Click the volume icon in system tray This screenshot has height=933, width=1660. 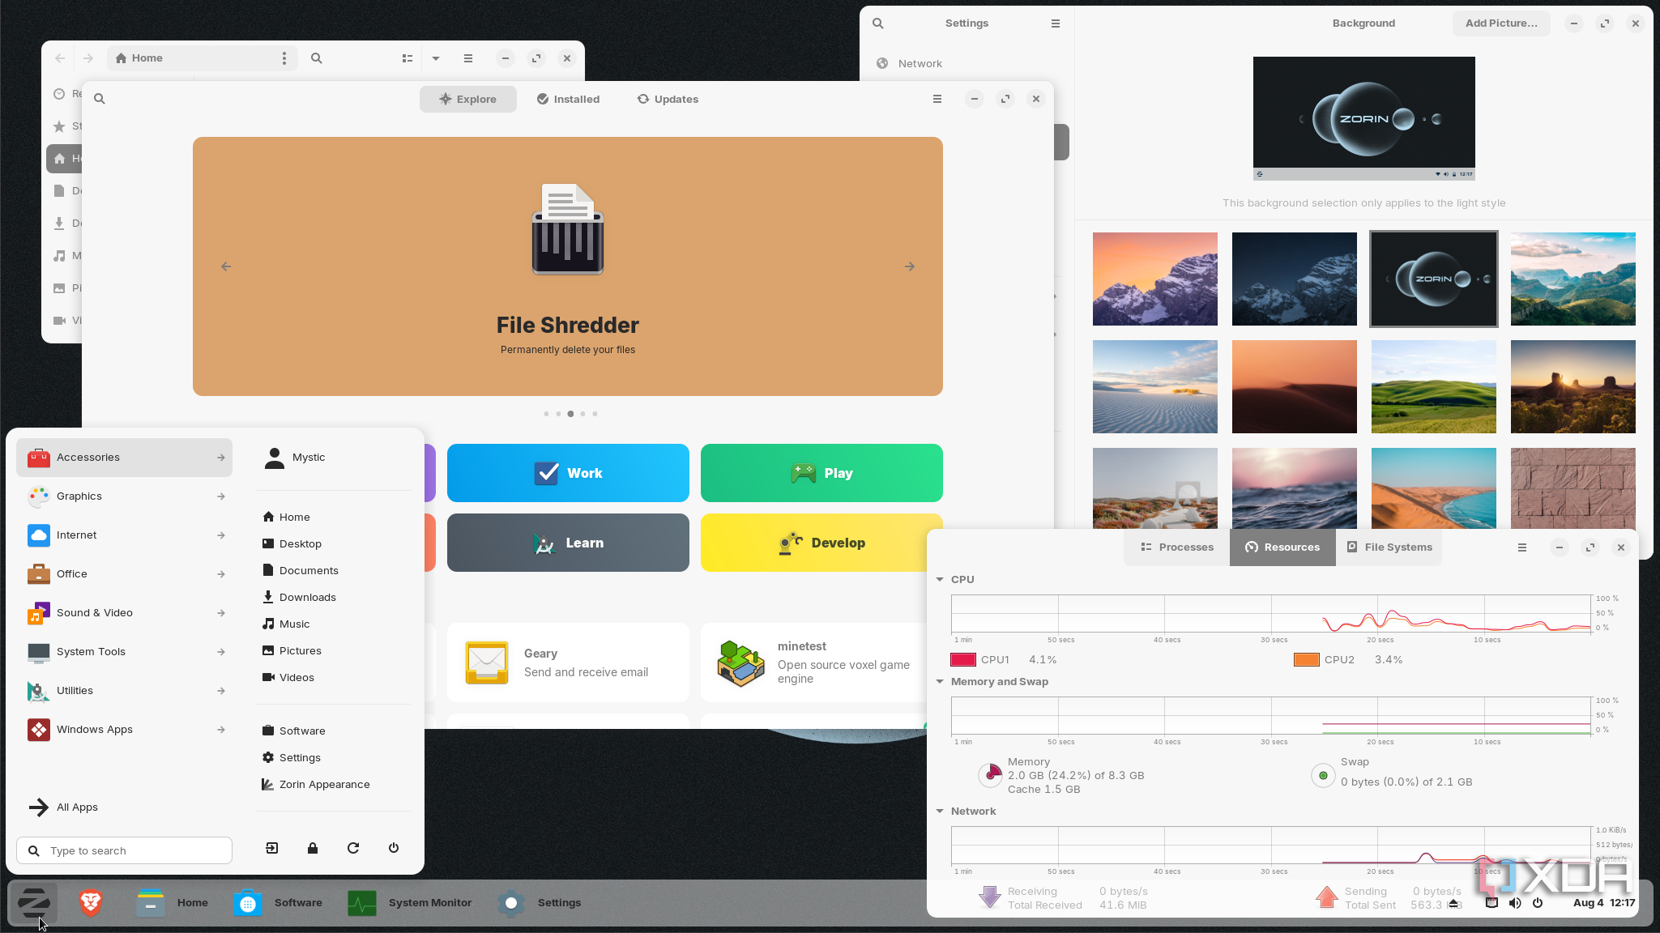(x=1515, y=903)
